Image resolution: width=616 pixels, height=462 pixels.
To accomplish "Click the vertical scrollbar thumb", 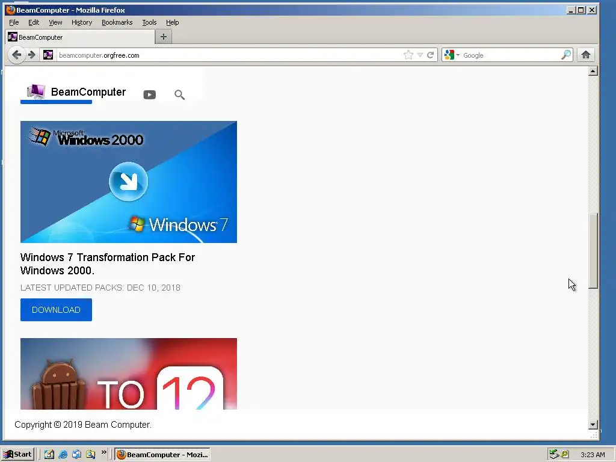I will click(593, 251).
